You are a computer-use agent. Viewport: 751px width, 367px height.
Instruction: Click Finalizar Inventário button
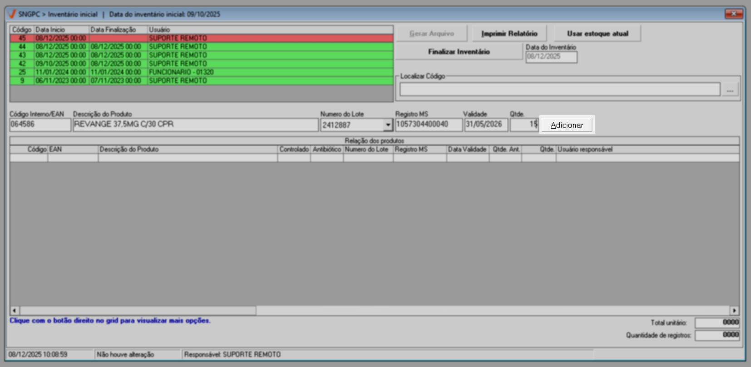click(459, 52)
